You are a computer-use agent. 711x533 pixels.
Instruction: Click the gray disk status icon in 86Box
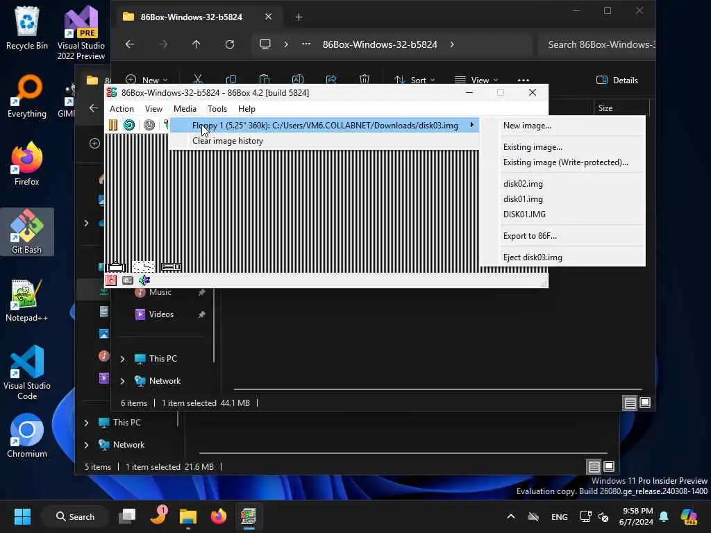pyautogui.click(x=128, y=280)
